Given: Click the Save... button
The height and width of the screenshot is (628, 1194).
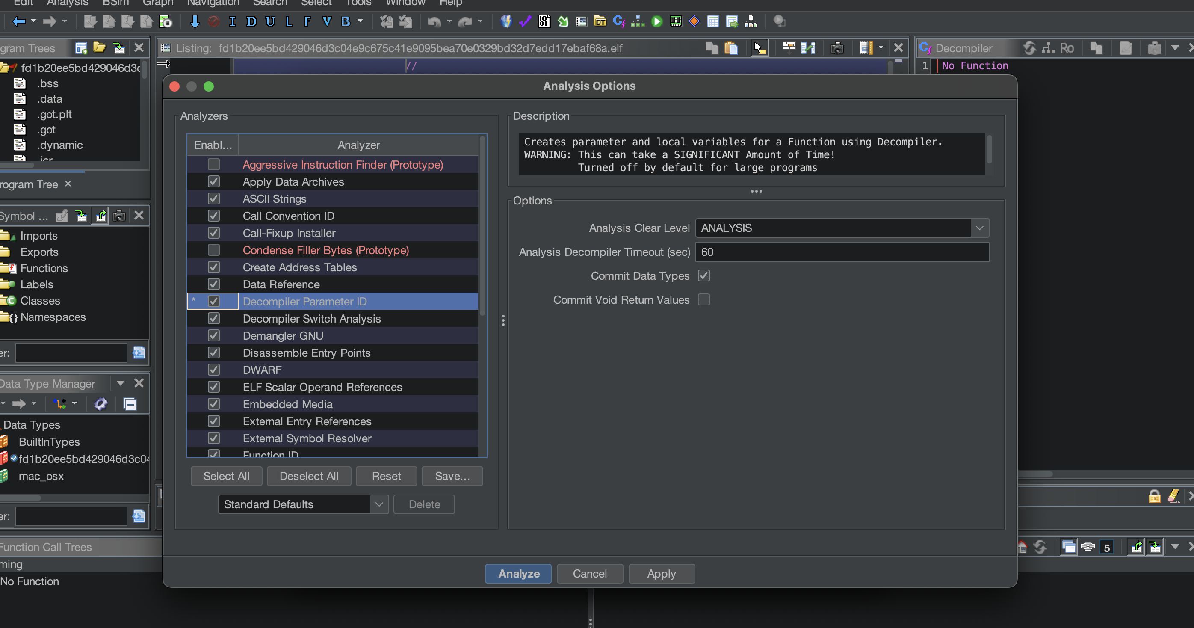Looking at the screenshot, I should click(452, 476).
